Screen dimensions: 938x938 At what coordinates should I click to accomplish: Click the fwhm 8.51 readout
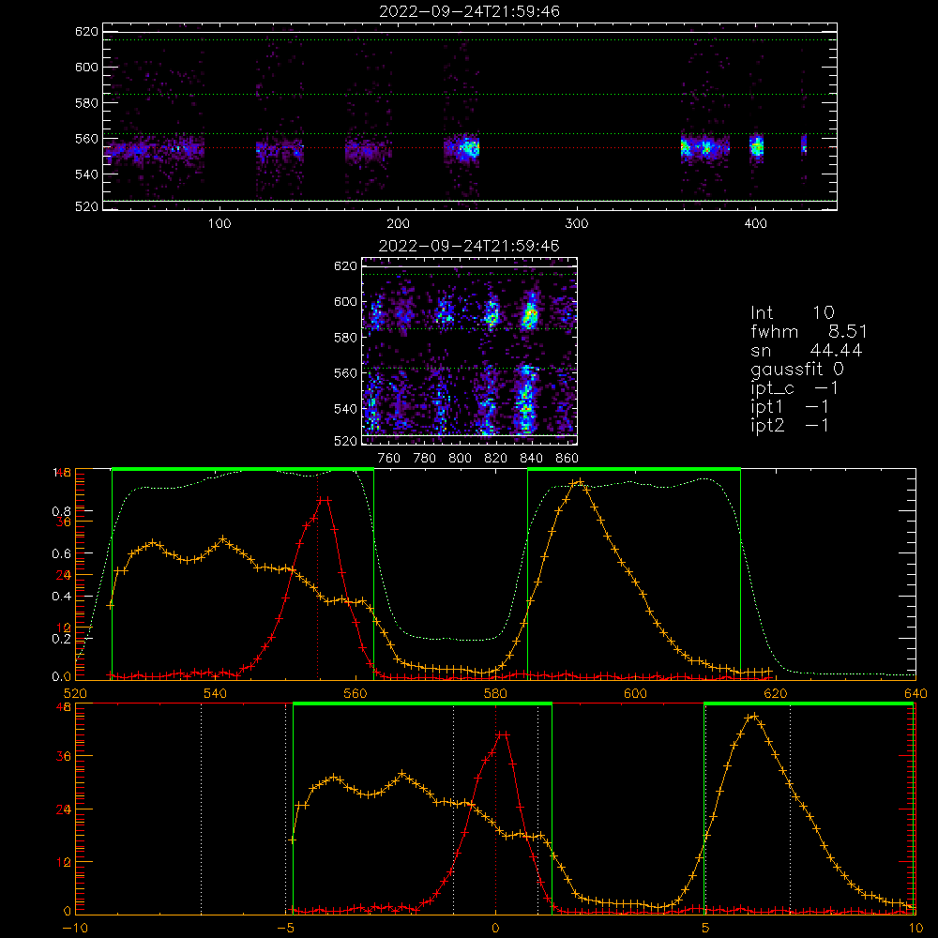[x=809, y=331]
